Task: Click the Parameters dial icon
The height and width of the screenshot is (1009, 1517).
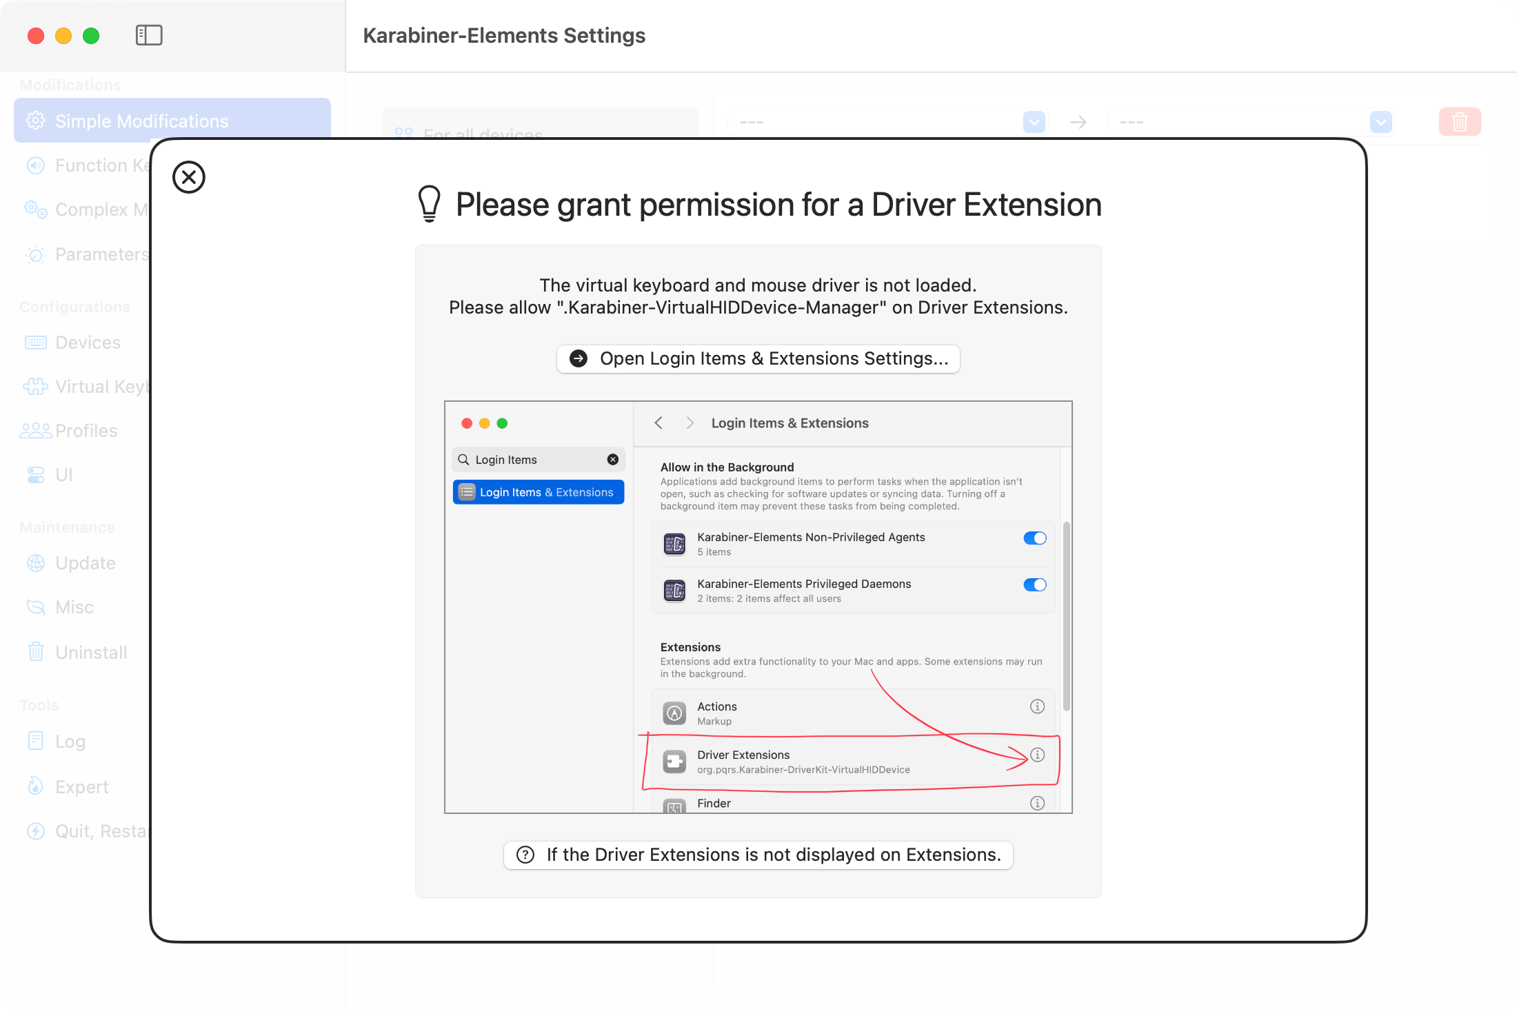Action: pos(36,254)
